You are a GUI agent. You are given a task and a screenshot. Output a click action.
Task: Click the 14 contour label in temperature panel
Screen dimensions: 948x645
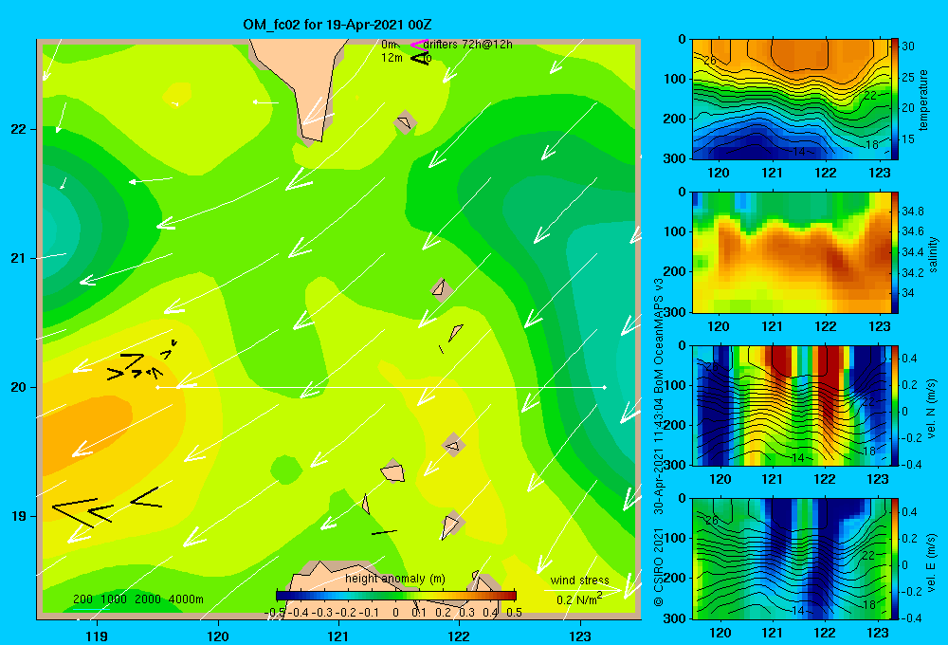point(799,151)
